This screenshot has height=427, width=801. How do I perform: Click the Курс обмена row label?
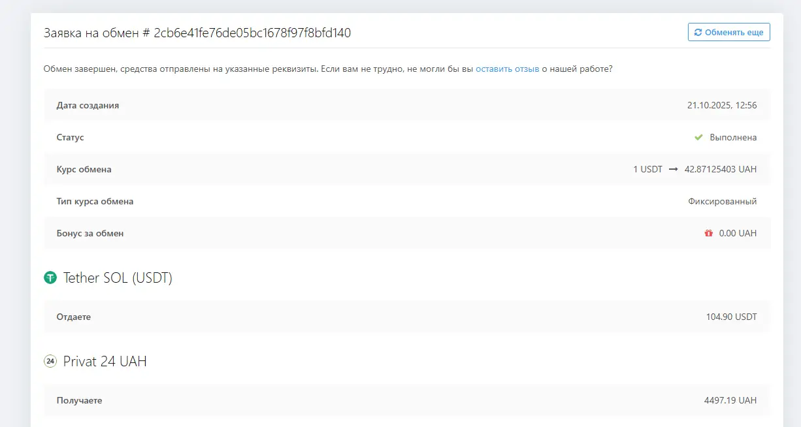84,169
